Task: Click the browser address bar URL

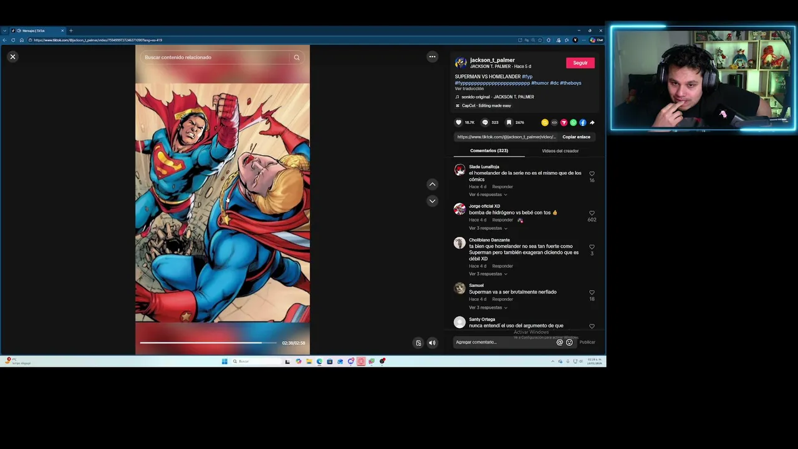Action: tap(98, 40)
